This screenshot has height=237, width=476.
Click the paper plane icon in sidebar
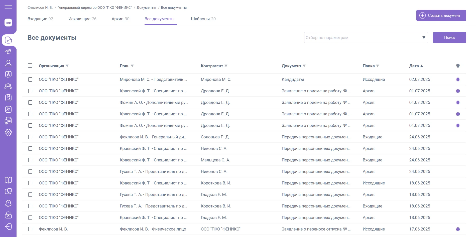click(x=8, y=52)
